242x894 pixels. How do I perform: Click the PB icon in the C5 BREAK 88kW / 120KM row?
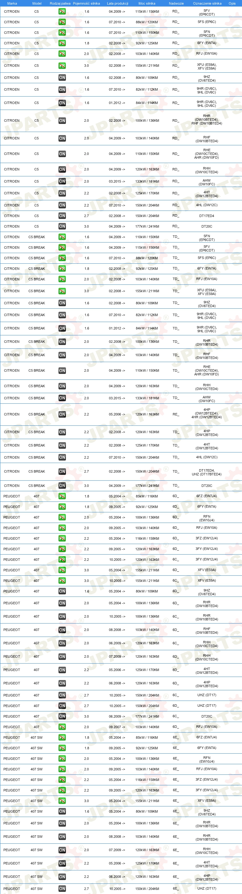point(62,258)
